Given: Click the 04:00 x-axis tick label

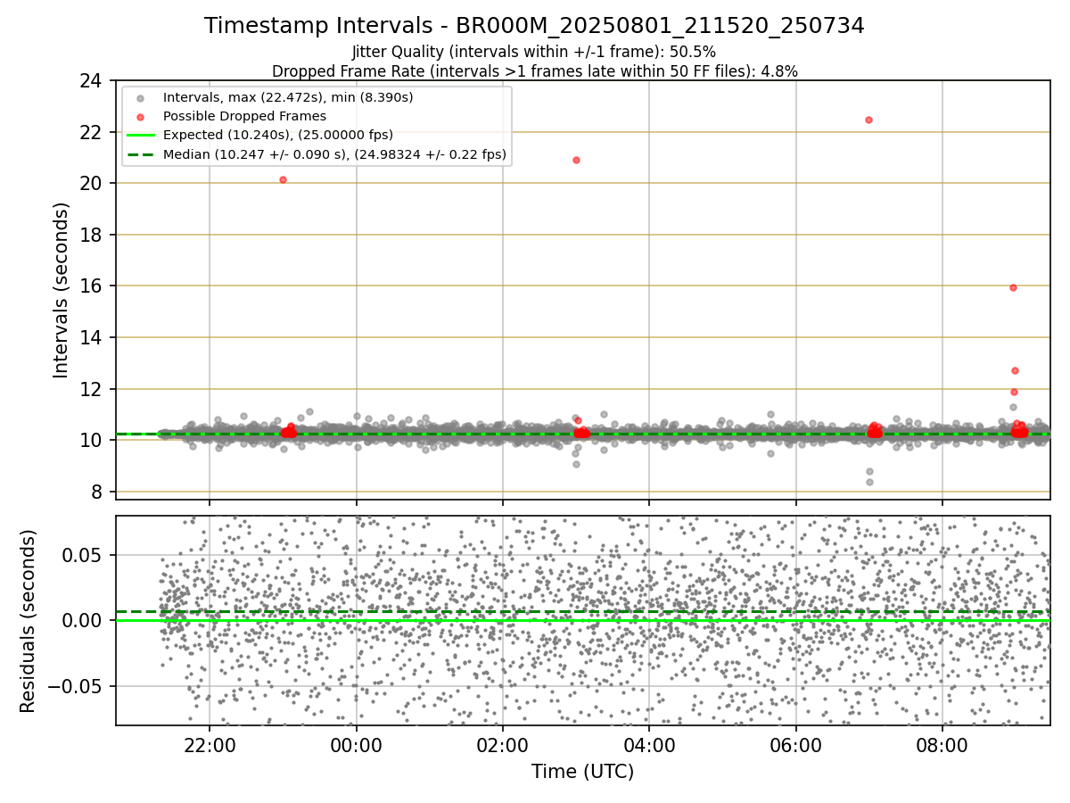Looking at the screenshot, I should tap(649, 748).
